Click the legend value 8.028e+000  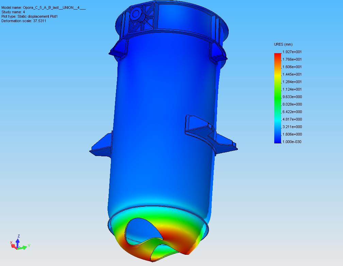click(x=292, y=104)
